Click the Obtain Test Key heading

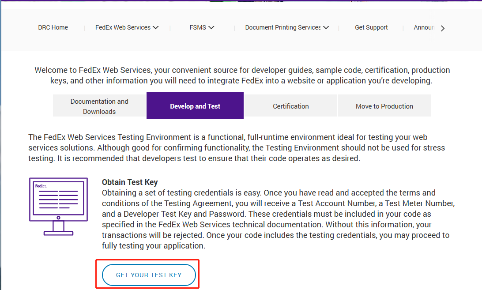tap(130, 182)
